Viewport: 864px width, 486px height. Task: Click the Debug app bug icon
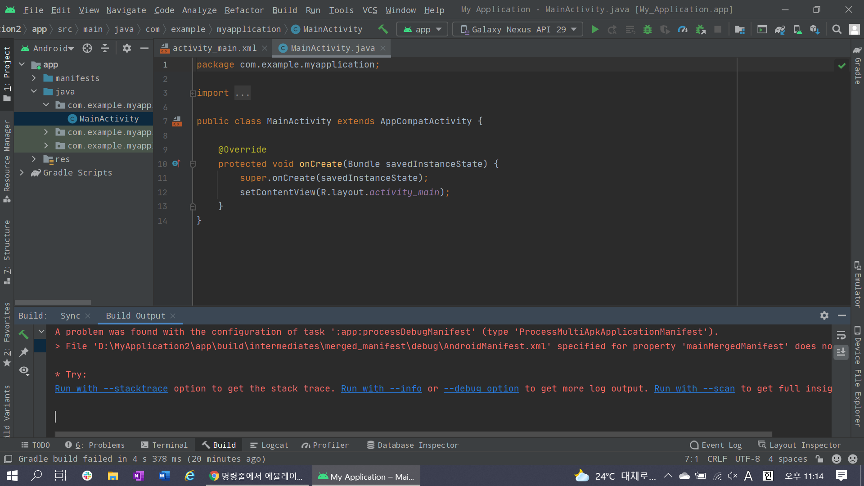tap(648, 30)
